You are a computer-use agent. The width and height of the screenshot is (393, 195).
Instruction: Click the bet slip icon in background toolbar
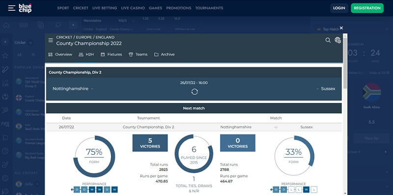(41, 25)
